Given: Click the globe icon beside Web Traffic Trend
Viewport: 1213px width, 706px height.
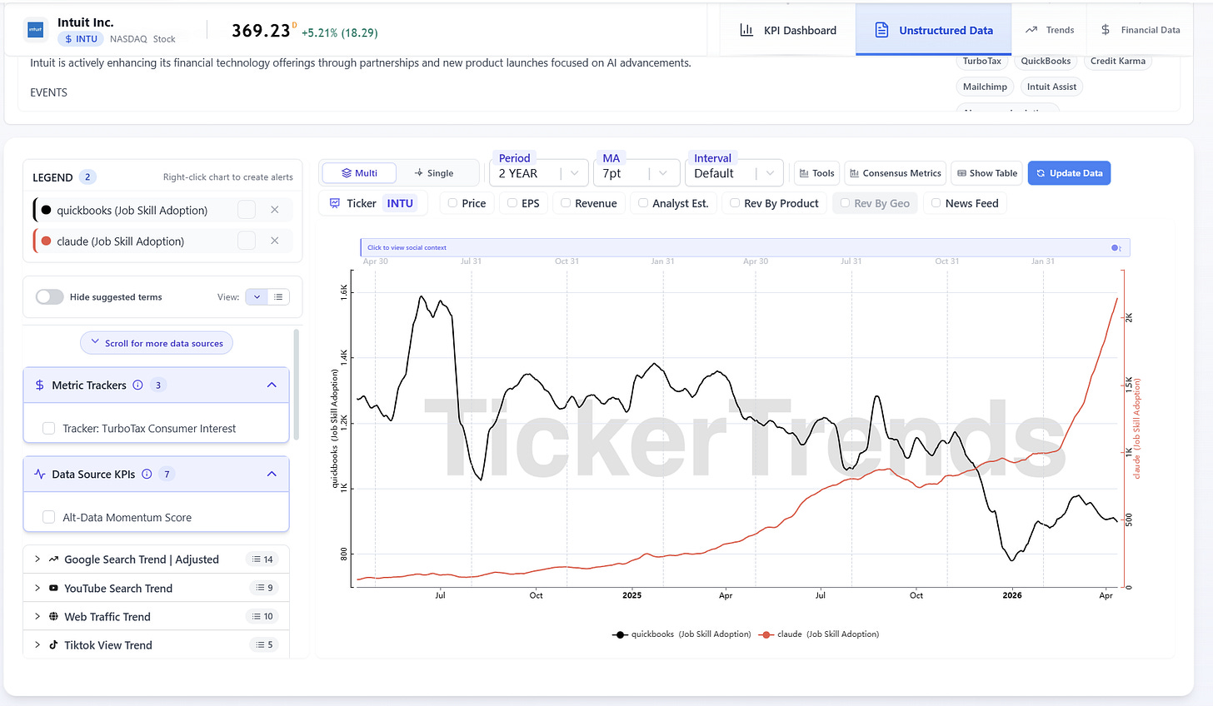Looking at the screenshot, I should coord(53,616).
